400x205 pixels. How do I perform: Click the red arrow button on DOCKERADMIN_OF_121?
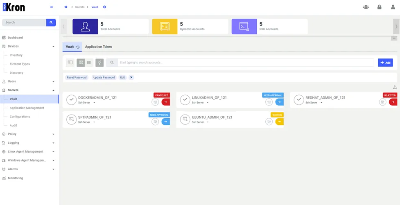click(x=165, y=102)
